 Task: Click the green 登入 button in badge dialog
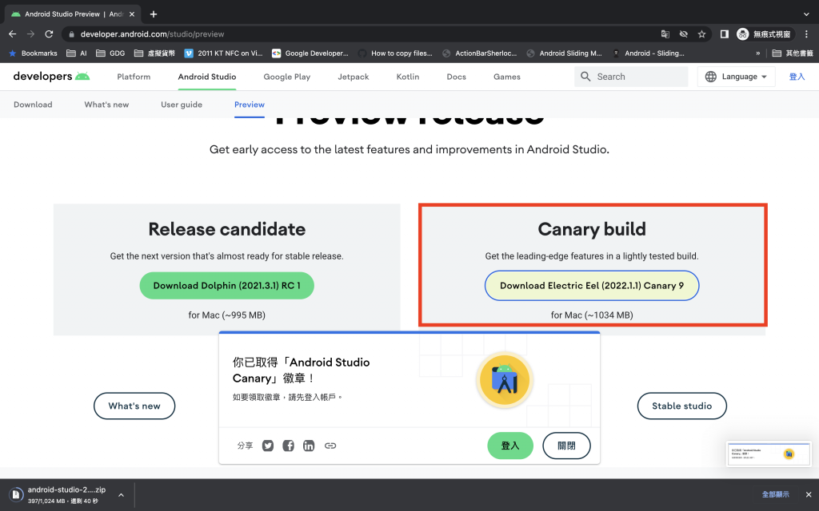click(509, 446)
